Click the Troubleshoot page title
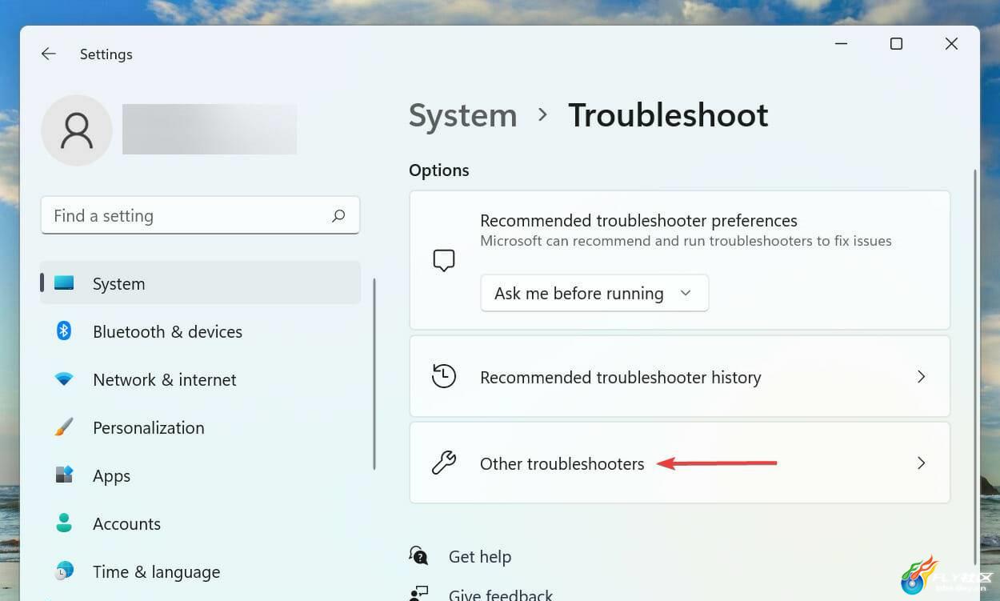The width and height of the screenshot is (1000, 601). 668,115
